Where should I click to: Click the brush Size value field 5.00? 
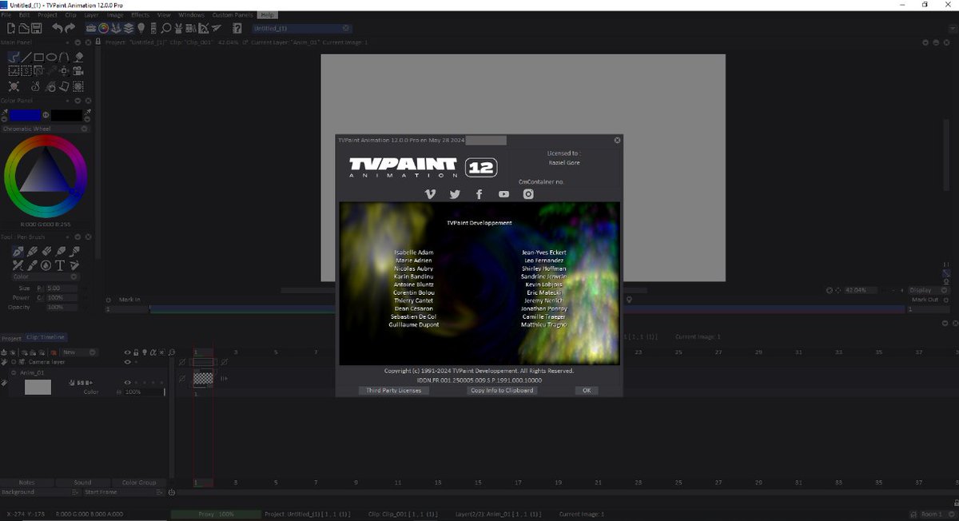pyautogui.click(x=62, y=288)
